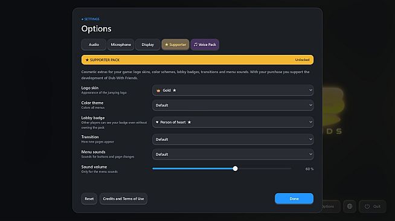Select the Supporter tab
Image resolution: width=395 pixels, height=221 pixels.
coord(175,45)
